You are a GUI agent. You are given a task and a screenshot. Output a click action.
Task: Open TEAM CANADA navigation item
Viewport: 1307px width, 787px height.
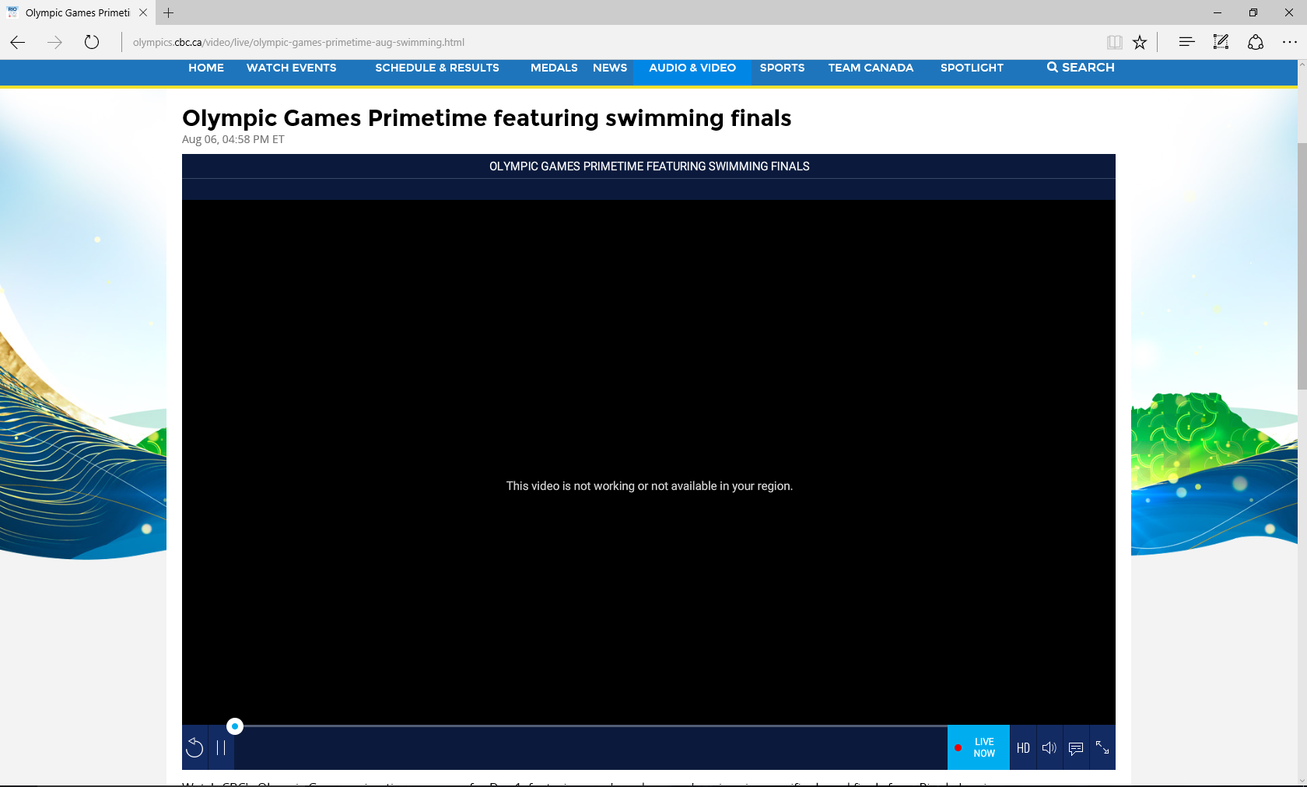(871, 68)
